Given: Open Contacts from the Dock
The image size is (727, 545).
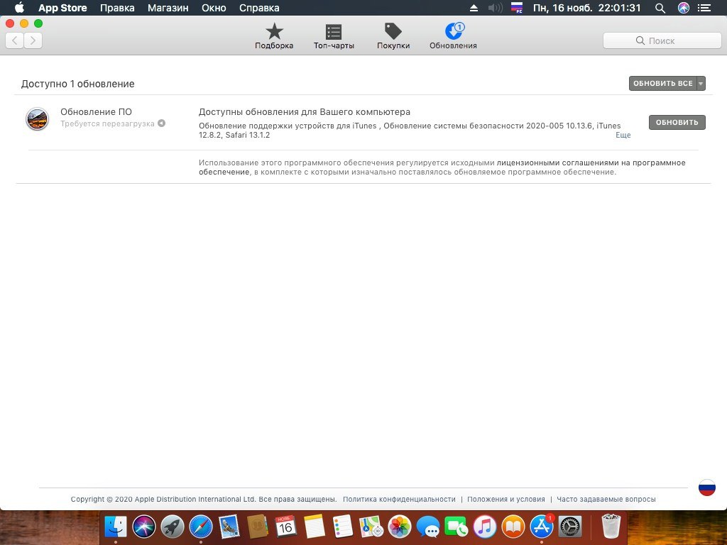Looking at the screenshot, I should pos(257,527).
